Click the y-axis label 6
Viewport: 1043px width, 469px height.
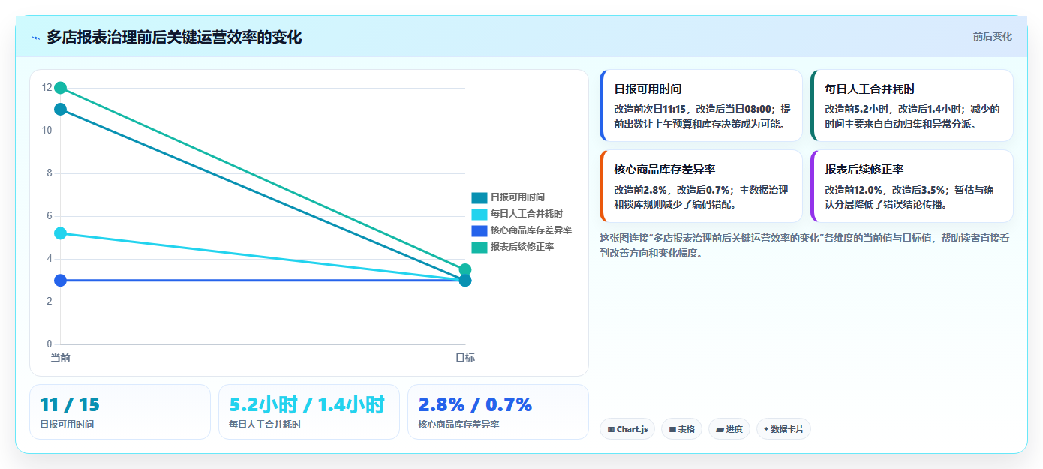point(49,216)
